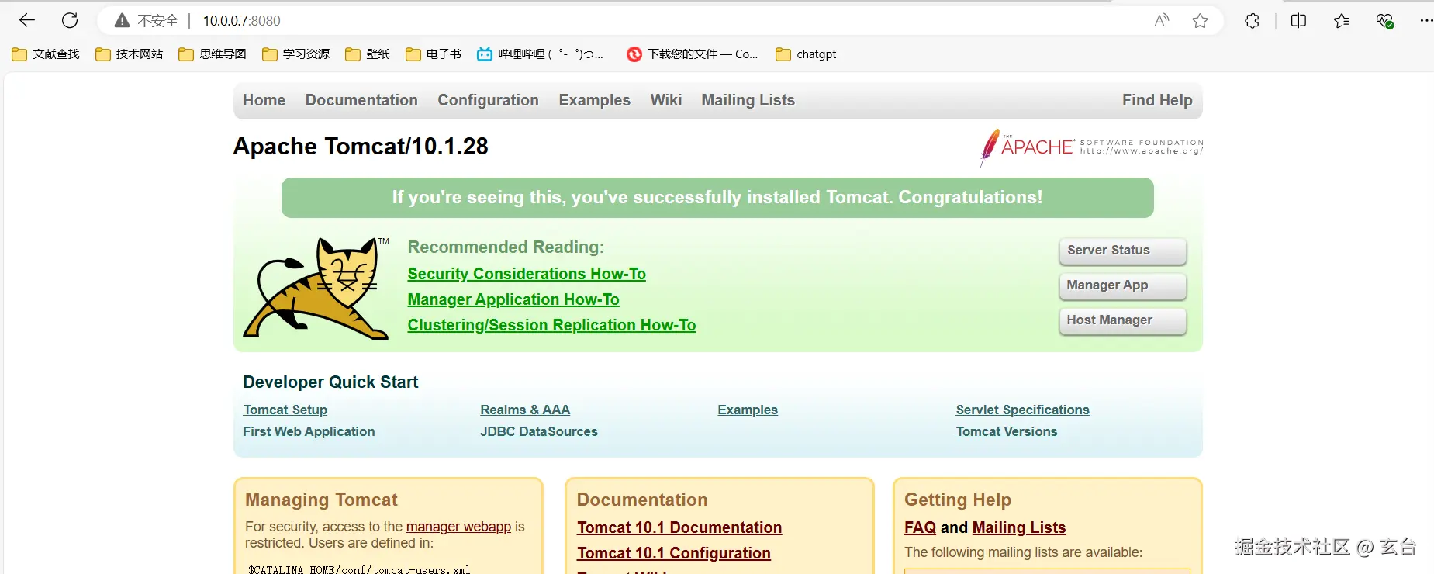Reload the page with the refresh icon
Image resolution: width=1434 pixels, height=574 pixels.
70,20
